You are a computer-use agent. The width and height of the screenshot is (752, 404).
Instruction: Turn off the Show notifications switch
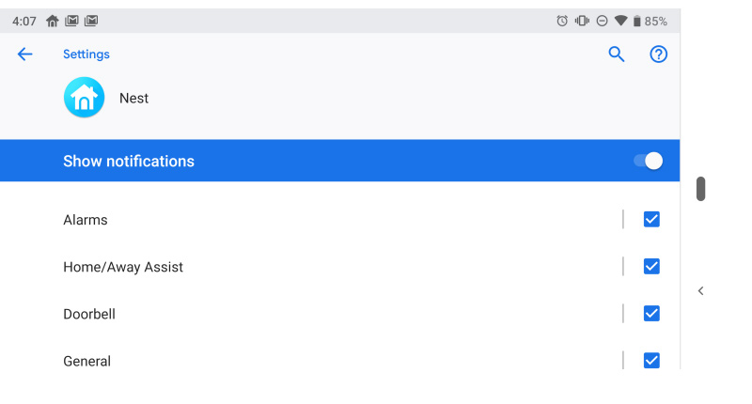(x=648, y=161)
